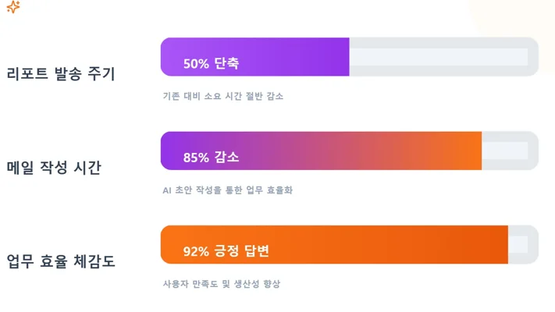Click the middle of the 92% orange bar
The image size is (555, 312).
pos(334,244)
